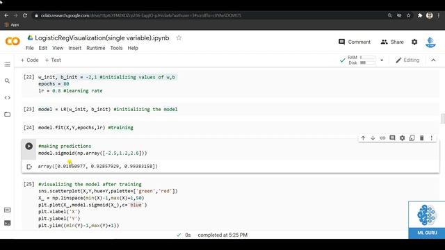This screenshot has width=445, height=250.
Task: Open table of contents sidebar icon
Action: click(x=8, y=65)
